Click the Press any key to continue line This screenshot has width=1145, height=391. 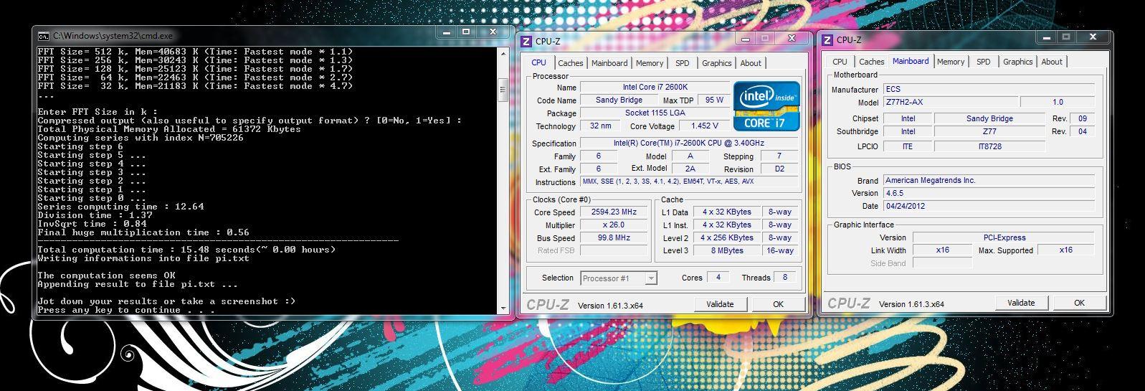126,310
